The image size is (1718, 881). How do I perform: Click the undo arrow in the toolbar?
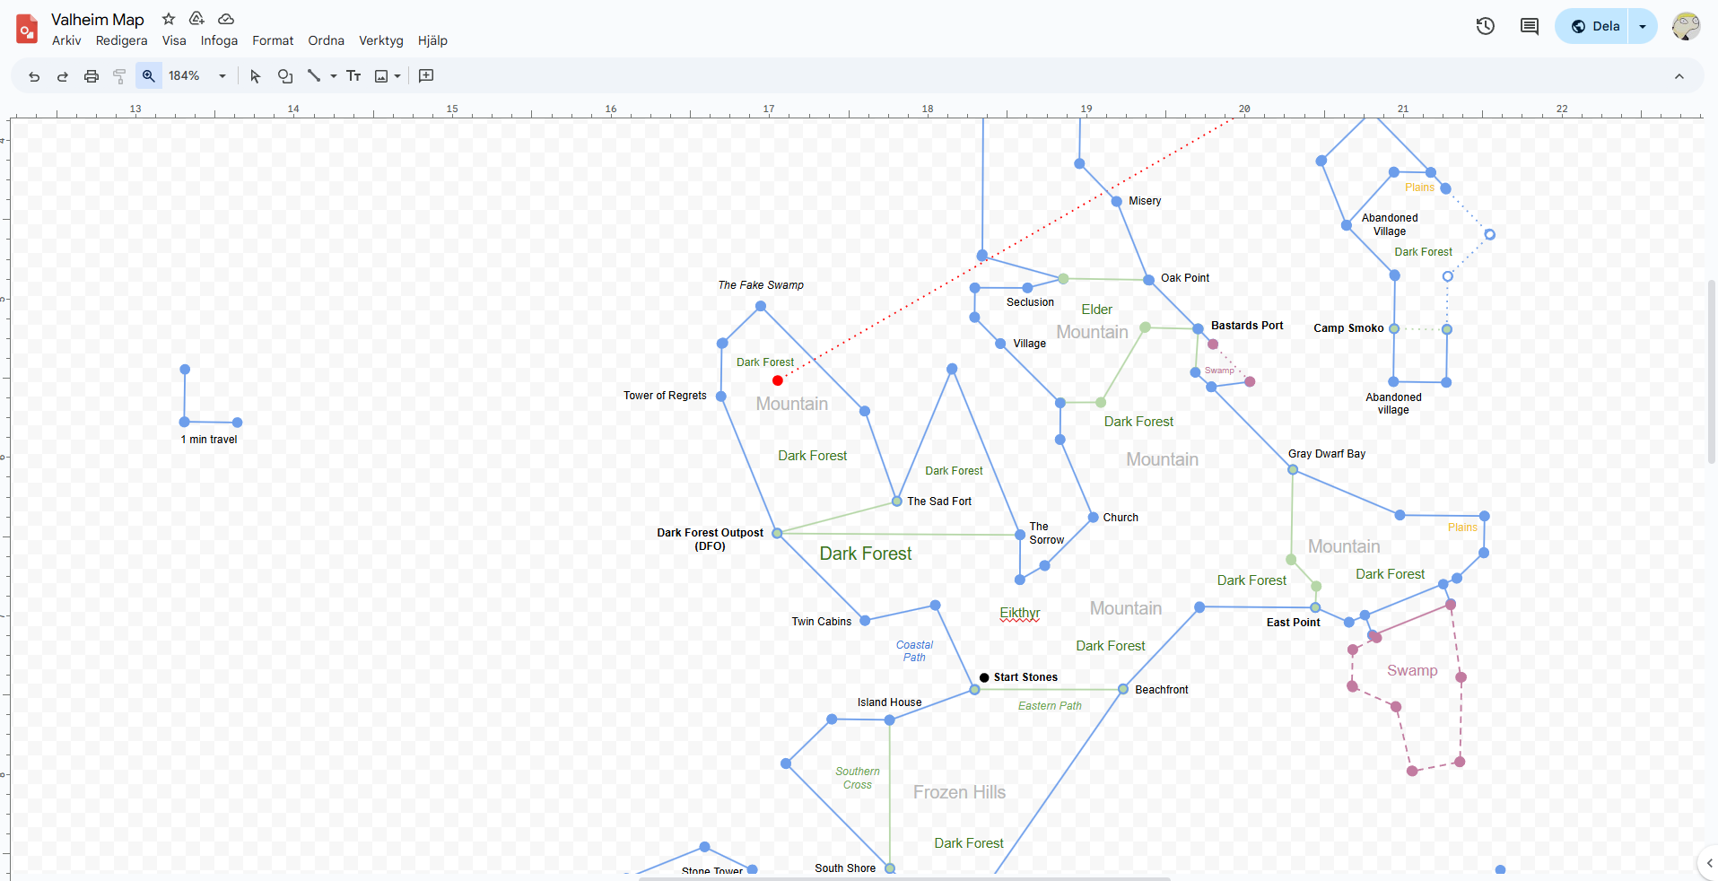[x=34, y=76]
